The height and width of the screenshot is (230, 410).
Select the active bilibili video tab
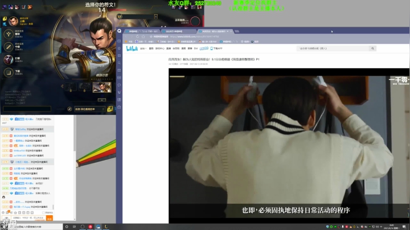tap(215, 31)
